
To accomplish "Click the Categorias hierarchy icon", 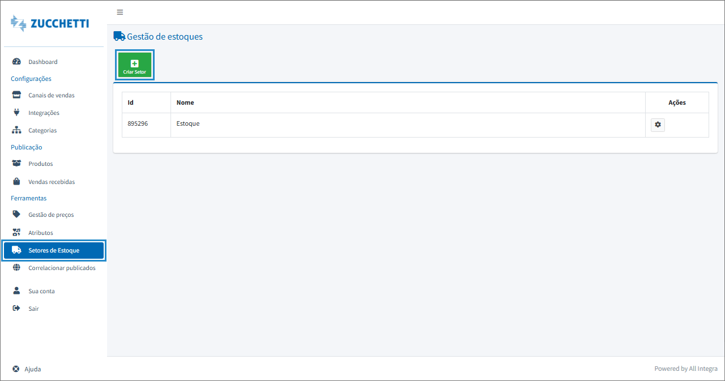I will coord(16,130).
